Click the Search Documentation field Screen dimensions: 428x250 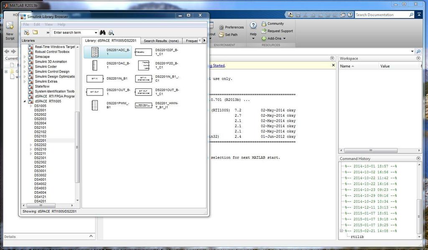click(382, 15)
